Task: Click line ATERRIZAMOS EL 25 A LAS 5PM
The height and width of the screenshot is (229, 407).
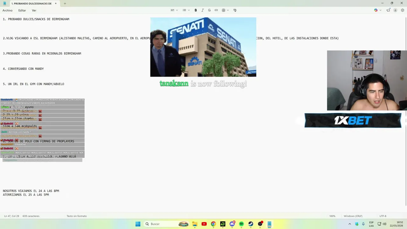Action: pos(26,195)
